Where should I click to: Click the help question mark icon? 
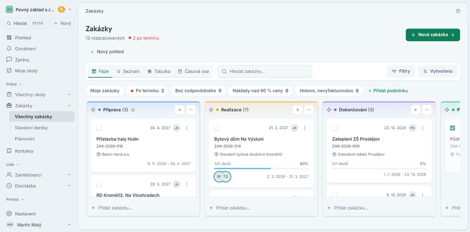[x=458, y=11]
